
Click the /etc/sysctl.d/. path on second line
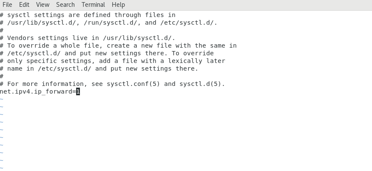pos(189,23)
